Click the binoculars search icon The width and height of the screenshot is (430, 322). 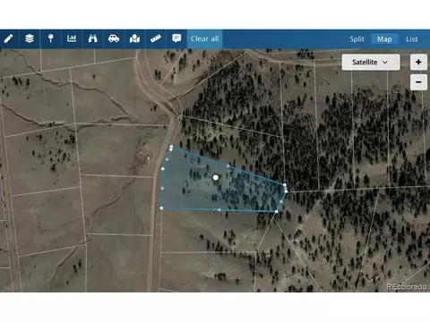[92, 38]
